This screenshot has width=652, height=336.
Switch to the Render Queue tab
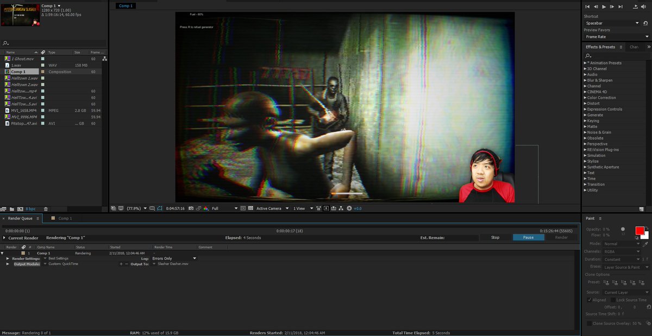point(20,218)
